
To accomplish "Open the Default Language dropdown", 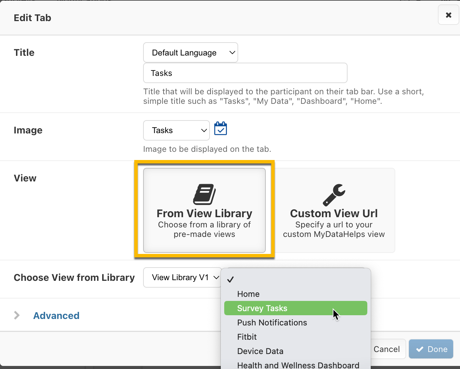I will [190, 52].
